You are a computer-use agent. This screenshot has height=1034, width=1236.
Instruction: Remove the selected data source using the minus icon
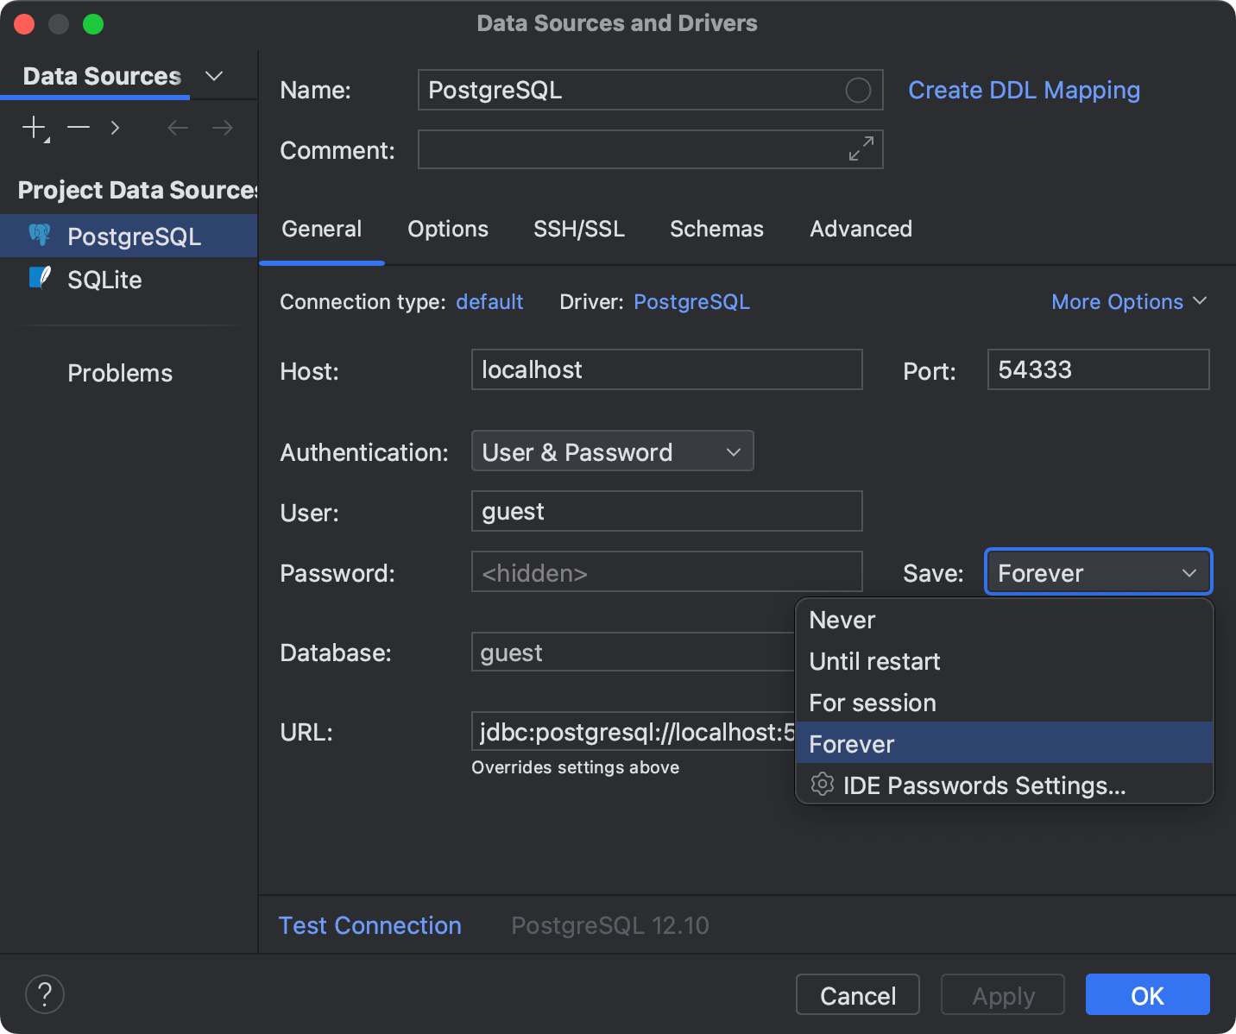point(78,127)
